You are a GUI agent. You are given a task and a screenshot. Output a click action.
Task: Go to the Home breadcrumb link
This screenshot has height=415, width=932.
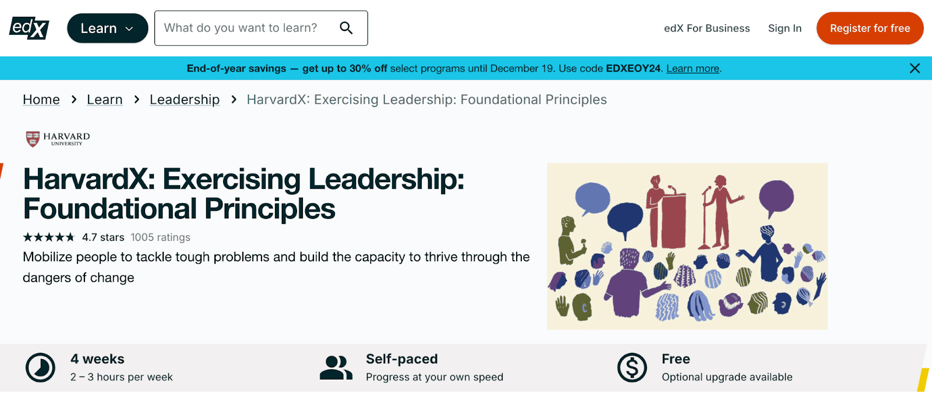tap(41, 100)
